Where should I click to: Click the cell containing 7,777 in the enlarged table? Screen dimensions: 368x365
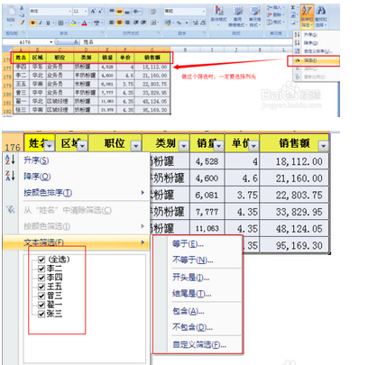coord(207,212)
